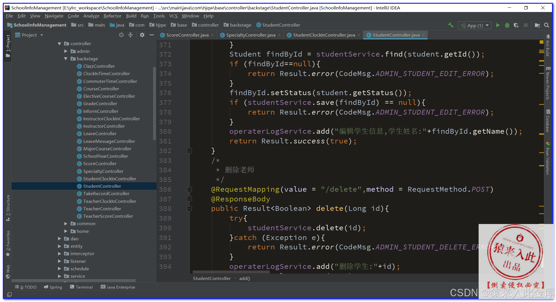Viewport: 556px width, 302px height.
Task: Collapse all in Project panel
Action: click(131, 35)
